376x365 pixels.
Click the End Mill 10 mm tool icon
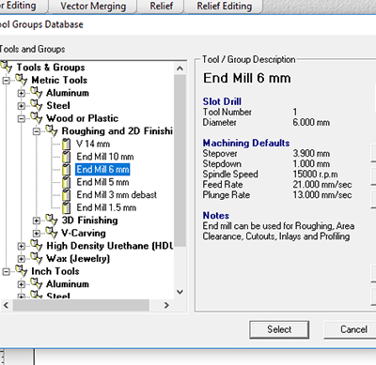66,157
